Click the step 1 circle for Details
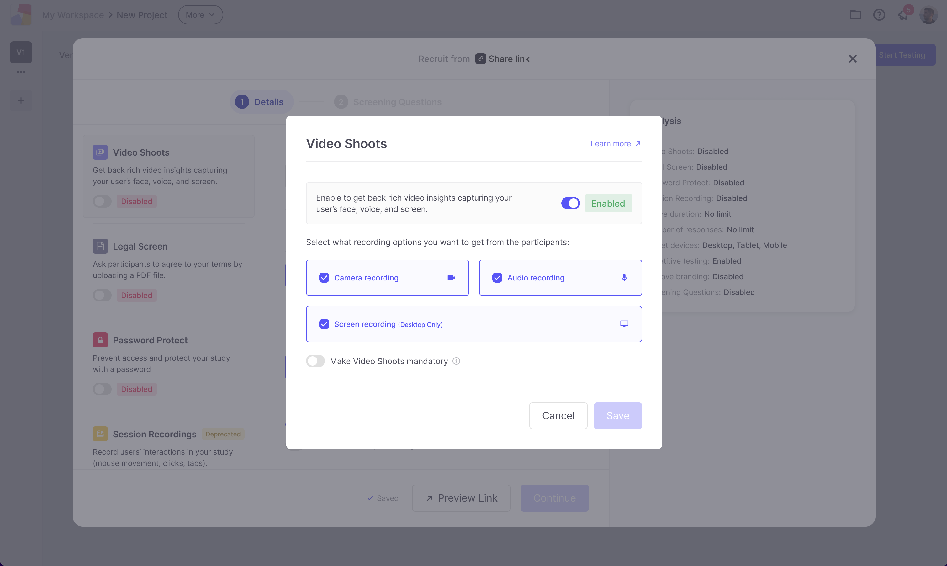Viewport: 947px width, 566px height. tap(242, 102)
